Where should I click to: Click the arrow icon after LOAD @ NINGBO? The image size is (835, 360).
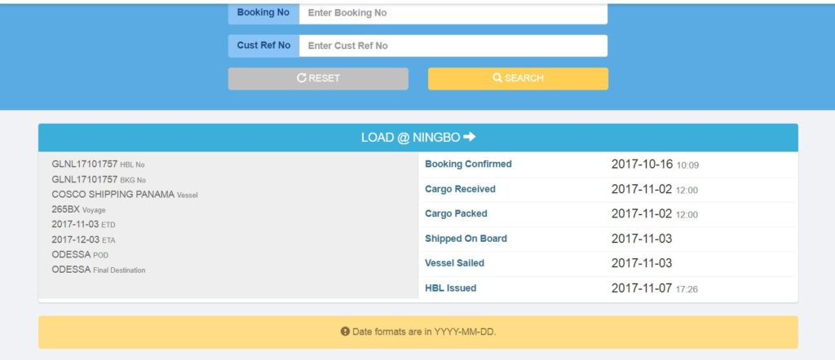coord(469,138)
